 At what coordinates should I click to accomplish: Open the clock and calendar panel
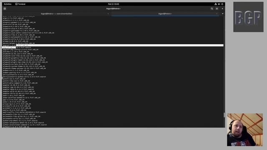pos(113,4)
